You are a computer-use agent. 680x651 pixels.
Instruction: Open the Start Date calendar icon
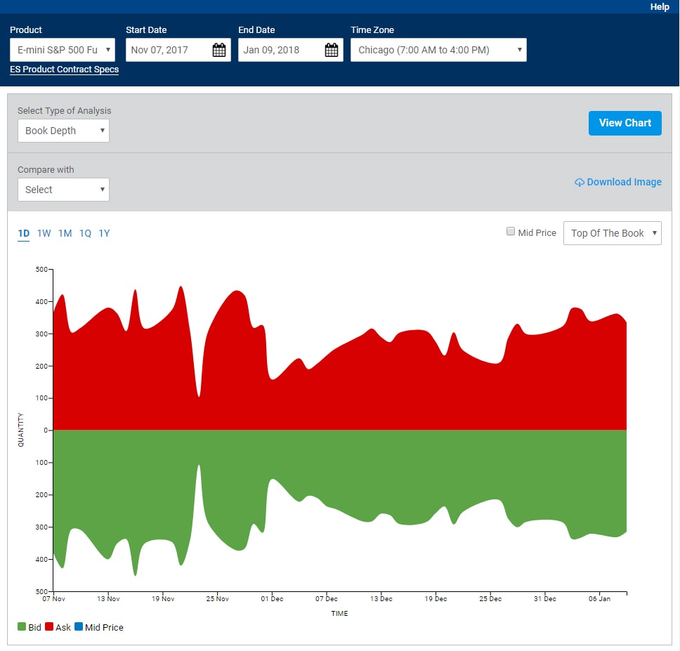tap(218, 50)
